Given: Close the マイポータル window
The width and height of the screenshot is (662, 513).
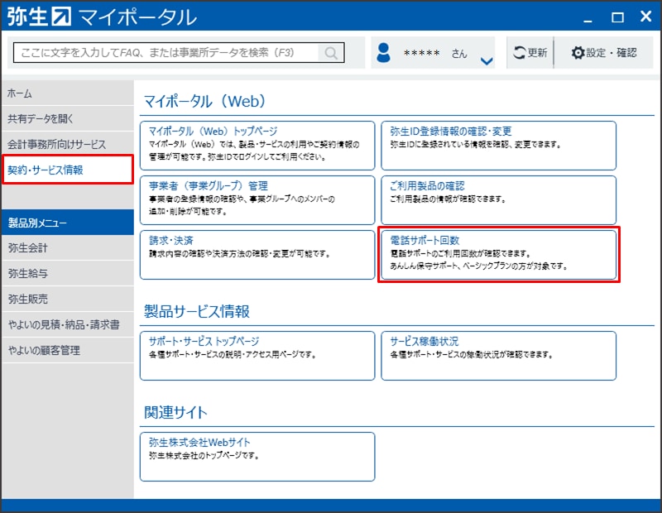Looking at the screenshot, I should 645,17.
